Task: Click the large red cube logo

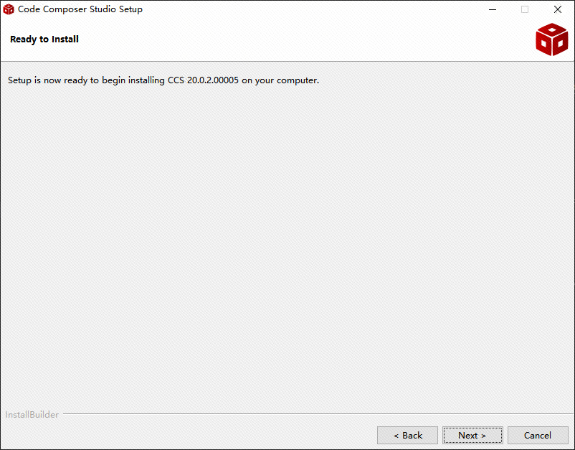Action: pos(551,39)
